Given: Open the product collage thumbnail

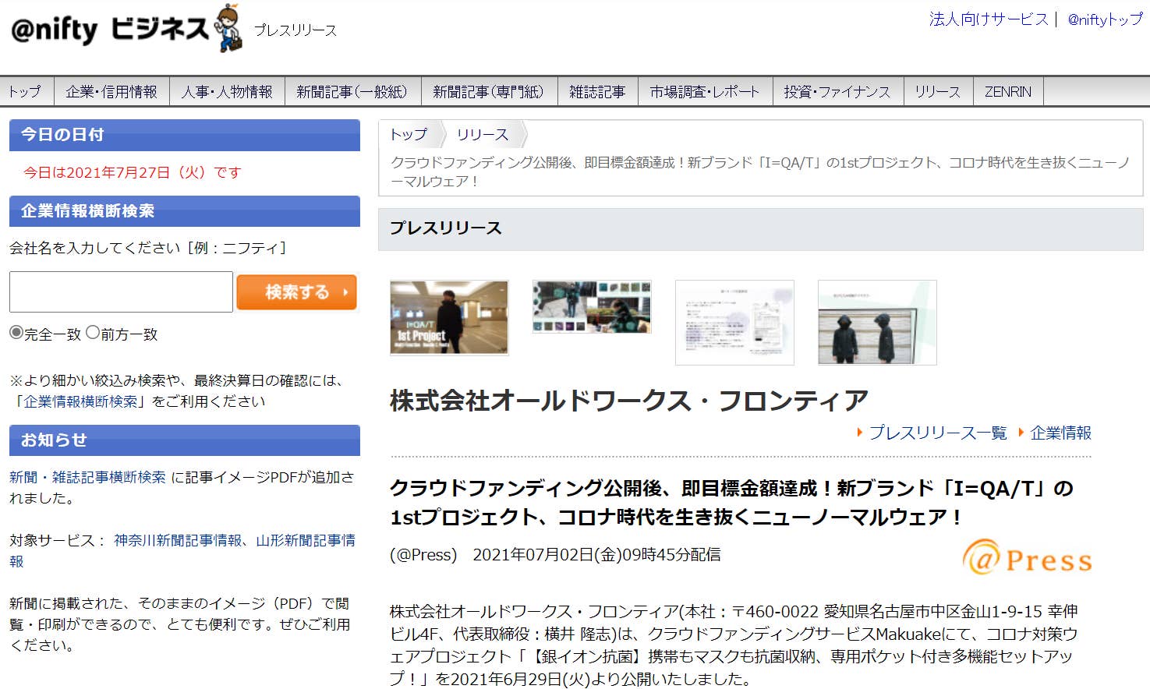Looking at the screenshot, I should click(592, 307).
